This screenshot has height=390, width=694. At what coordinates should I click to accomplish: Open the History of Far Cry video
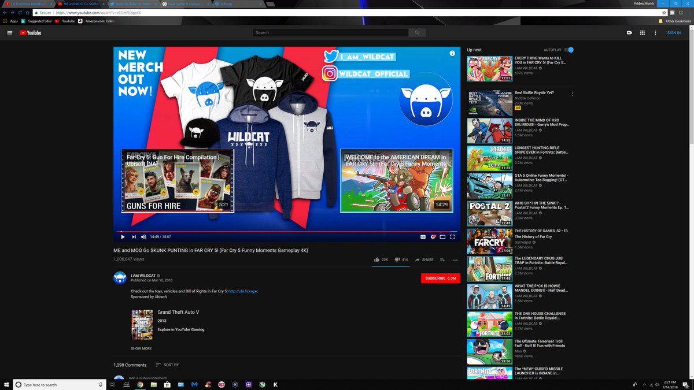pyautogui.click(x=489, y=242)
